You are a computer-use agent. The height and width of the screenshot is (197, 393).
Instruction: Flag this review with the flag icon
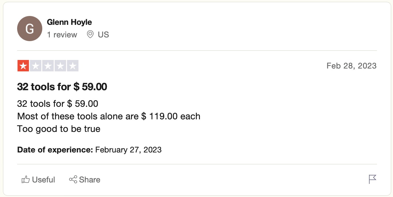pos(372,179)
